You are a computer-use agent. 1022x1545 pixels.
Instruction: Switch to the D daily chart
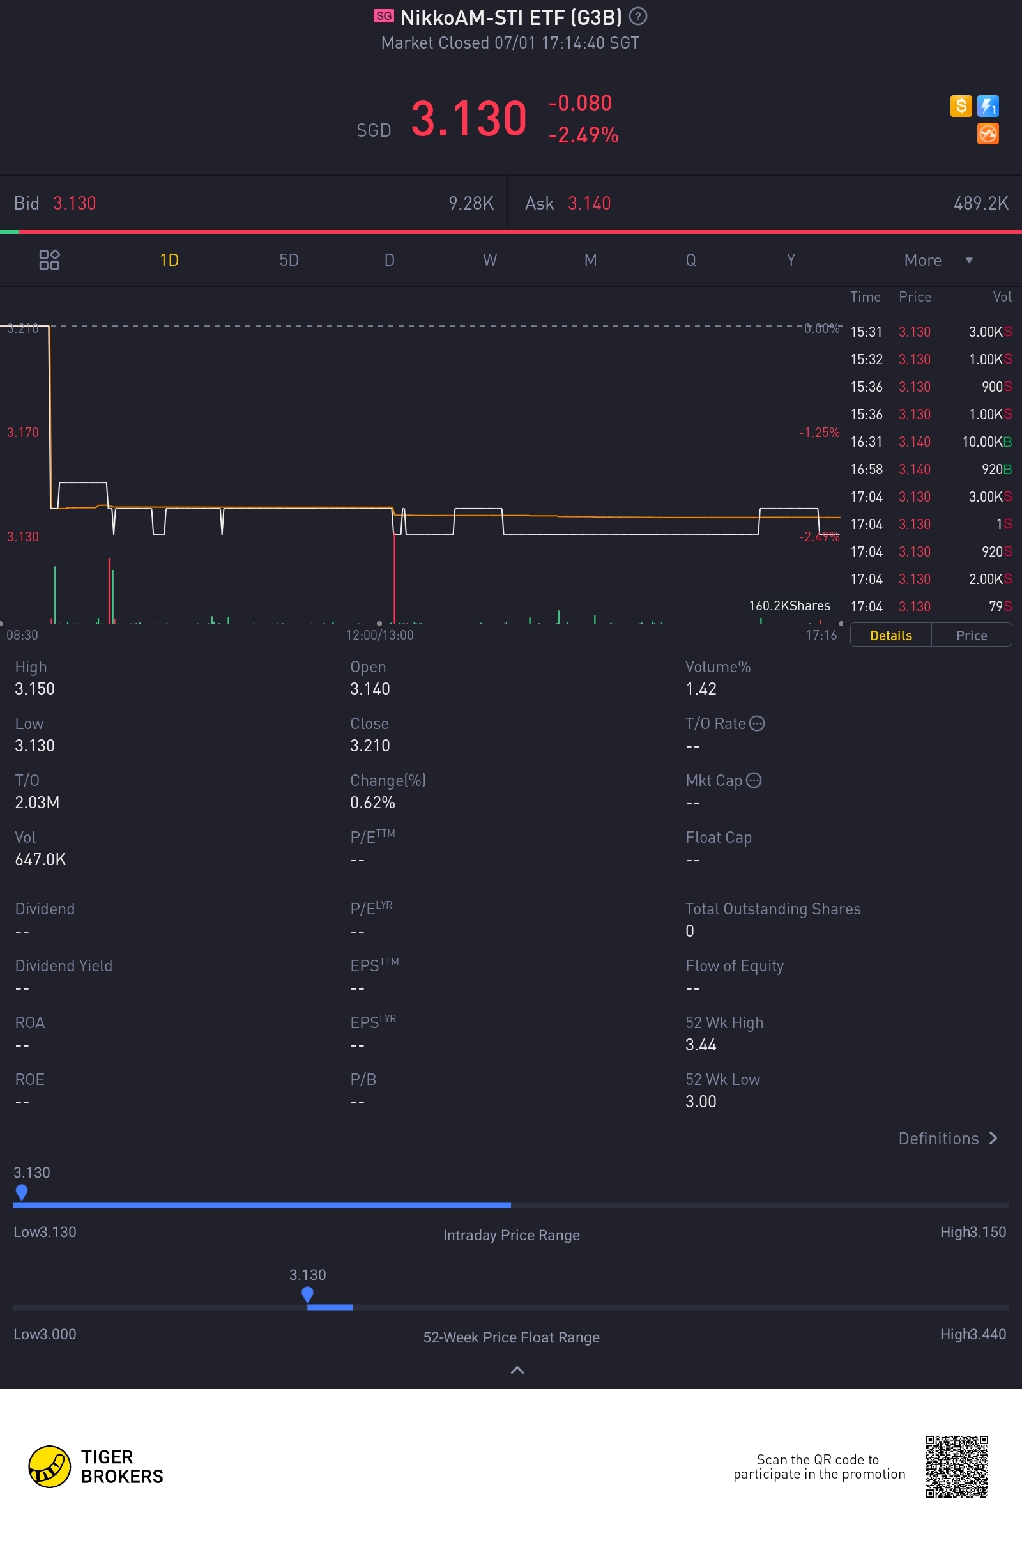(390, 260)
